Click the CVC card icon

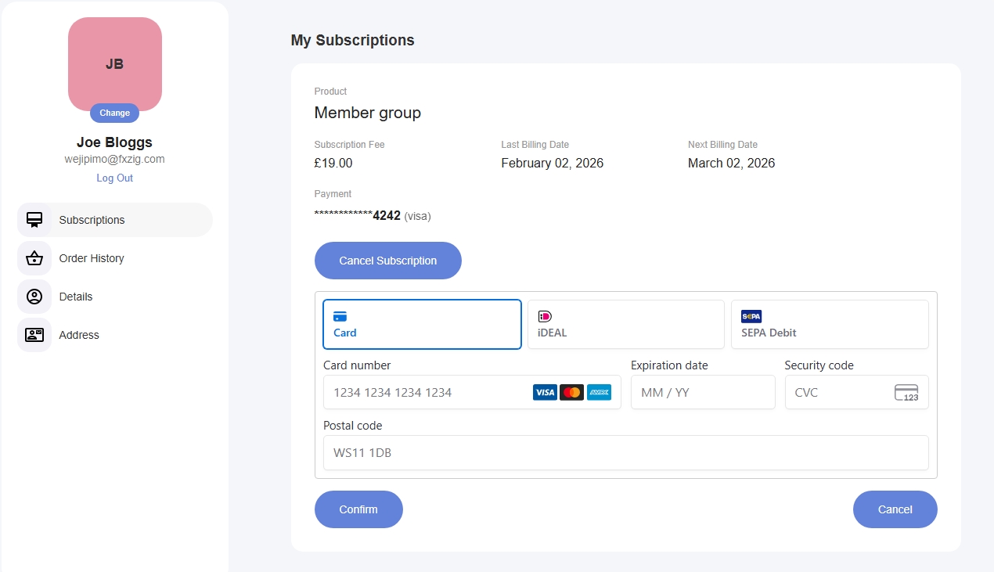tap(906, 393)
